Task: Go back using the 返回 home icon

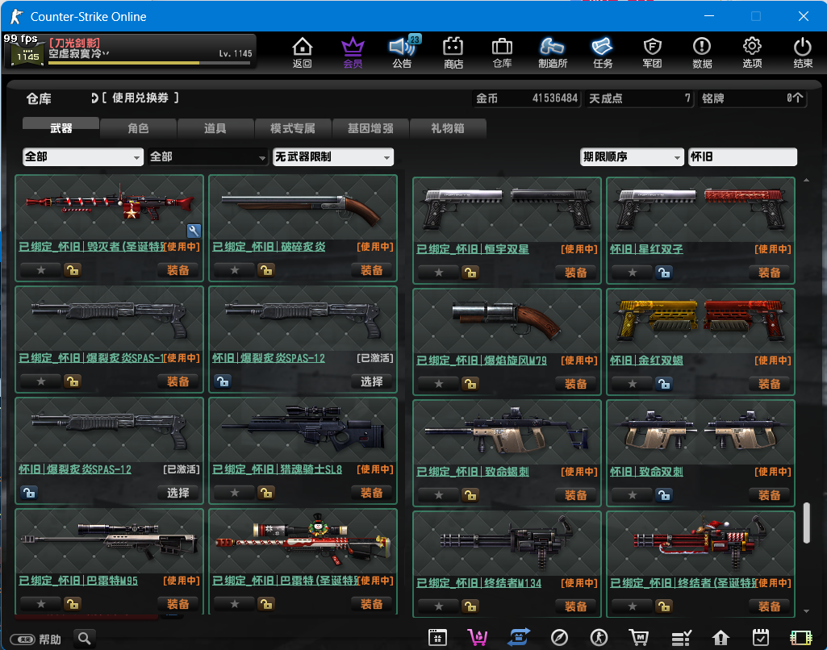Action: [x=303, y=52]
